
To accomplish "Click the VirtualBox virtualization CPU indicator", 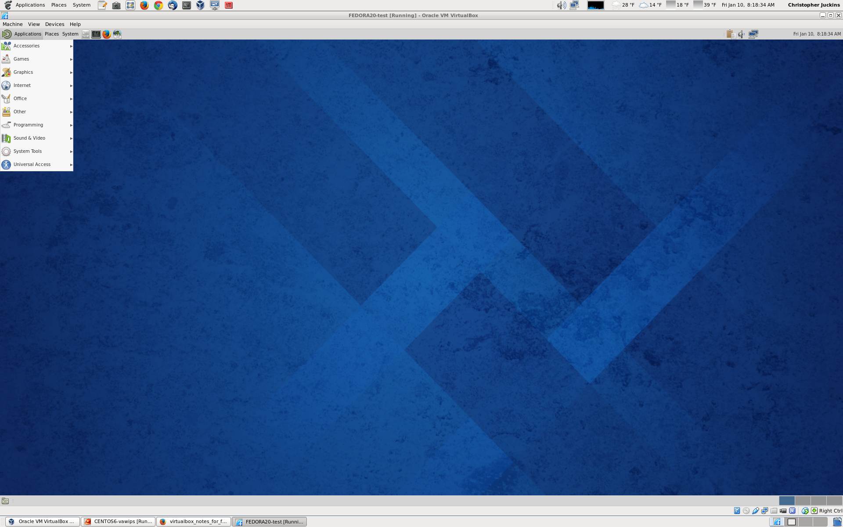I will pos(792,511).
